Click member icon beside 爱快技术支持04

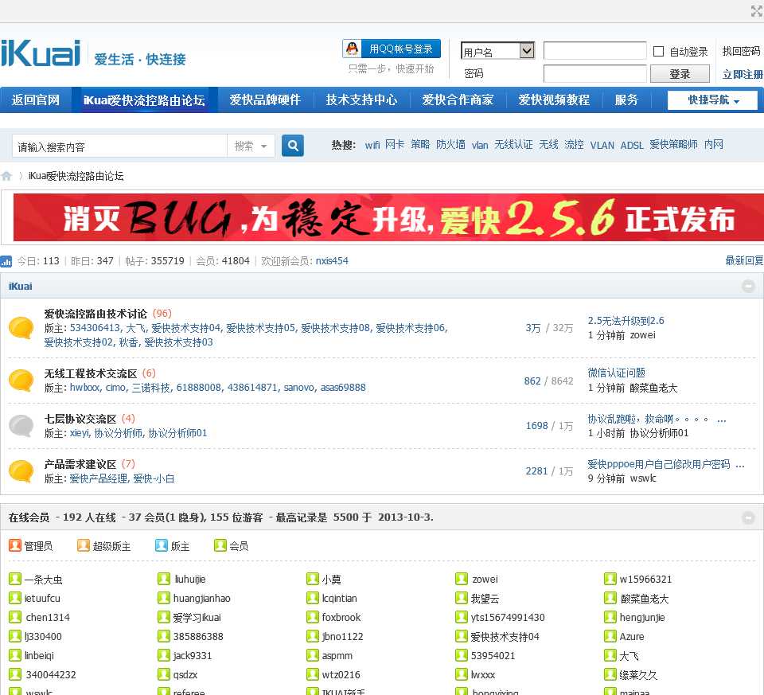pos(462,636)
